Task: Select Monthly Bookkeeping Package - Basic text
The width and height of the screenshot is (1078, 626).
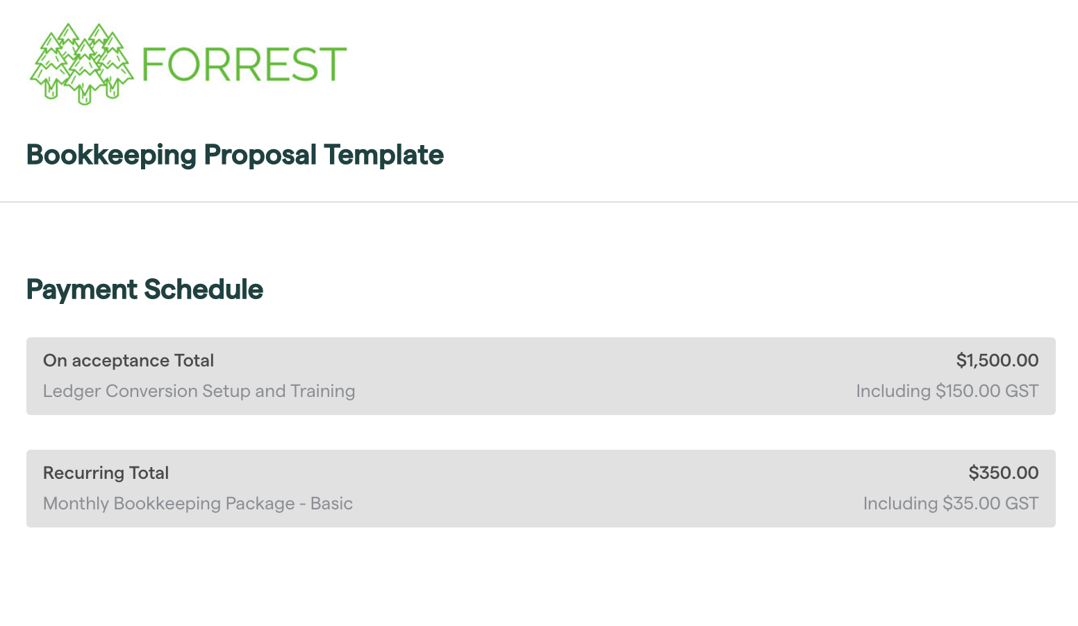Action: 198,504
